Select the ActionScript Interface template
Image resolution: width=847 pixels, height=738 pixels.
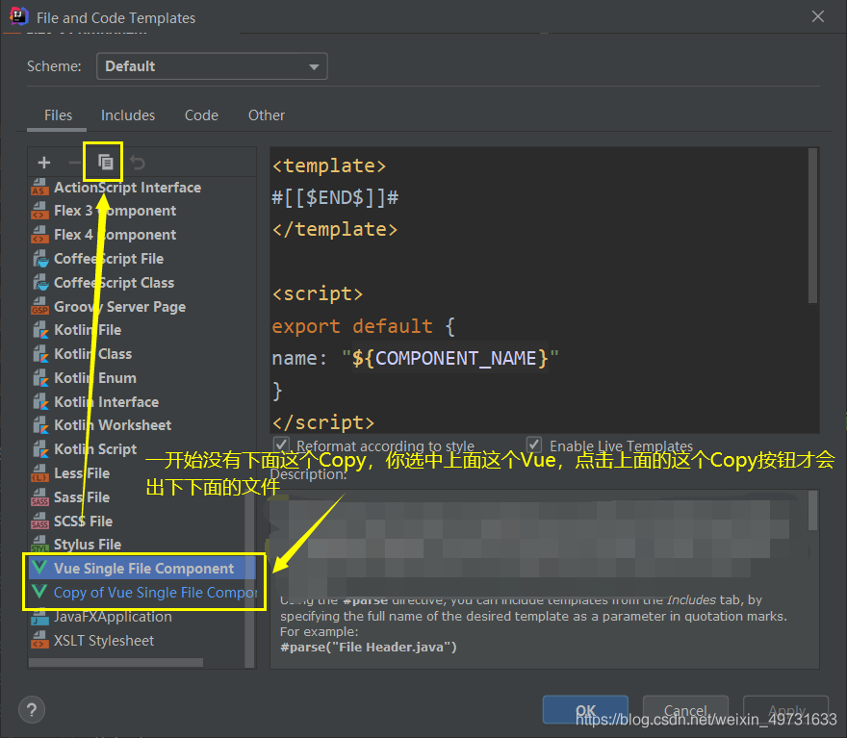pyautogui.click(x=127, y=188)
